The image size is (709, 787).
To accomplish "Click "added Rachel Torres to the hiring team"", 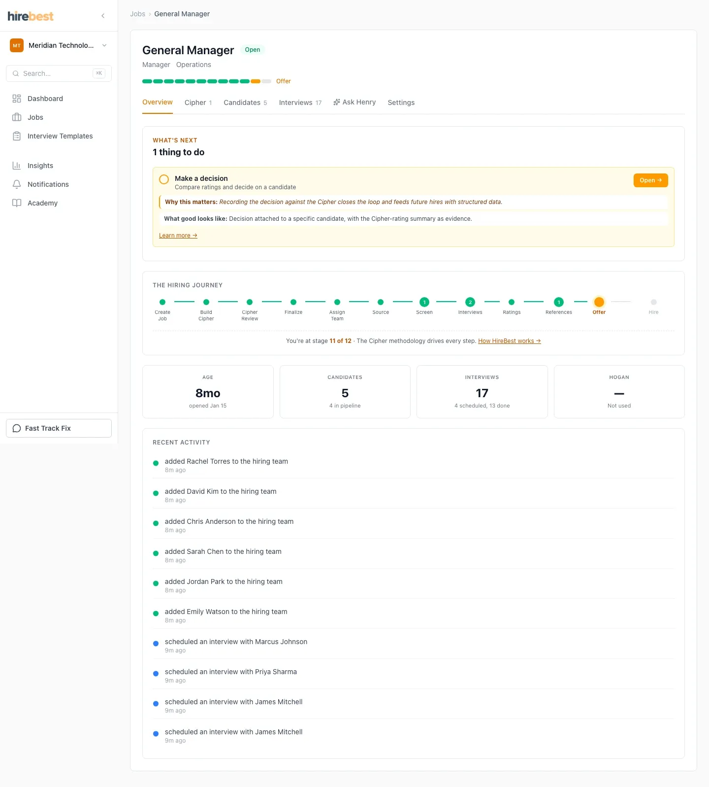I will (x=226, y=461).
